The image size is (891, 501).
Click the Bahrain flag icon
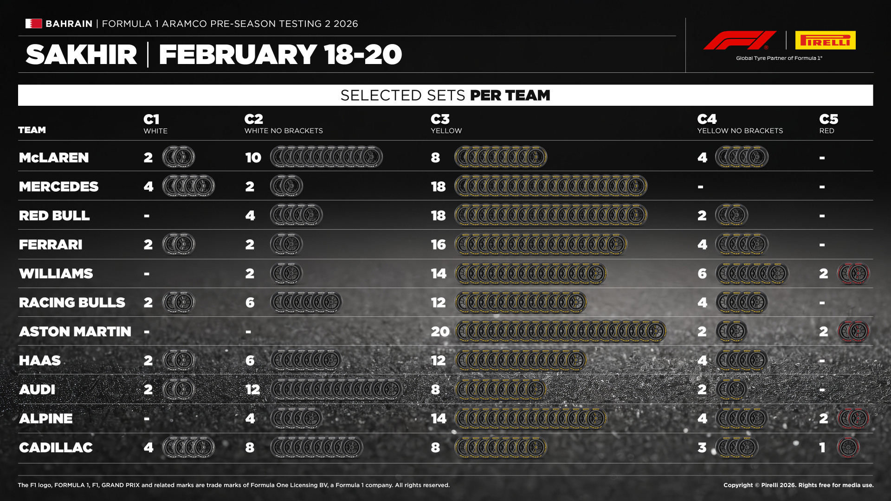point(33,24)
